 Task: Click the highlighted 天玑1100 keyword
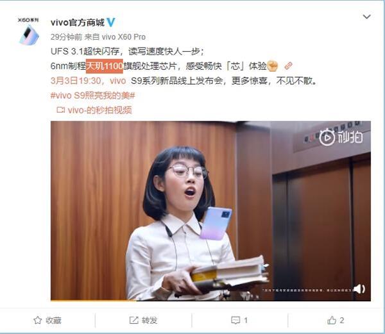pos(105,66)
